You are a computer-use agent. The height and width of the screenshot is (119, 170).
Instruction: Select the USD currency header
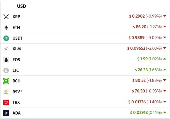click(22, 6)
